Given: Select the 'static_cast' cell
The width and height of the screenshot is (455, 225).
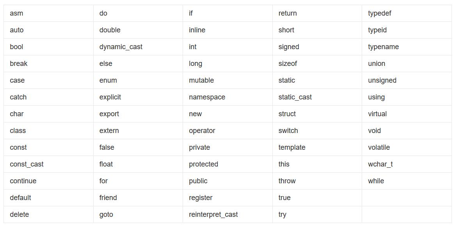Looking at the screenshot, I should [317, 97].
